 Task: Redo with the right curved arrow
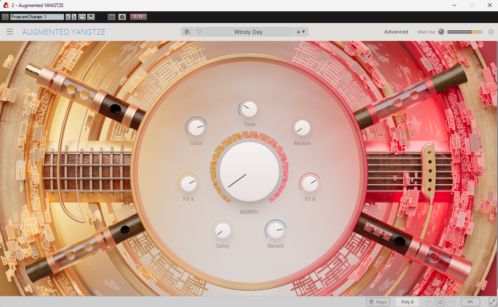(x=450, y=302)
